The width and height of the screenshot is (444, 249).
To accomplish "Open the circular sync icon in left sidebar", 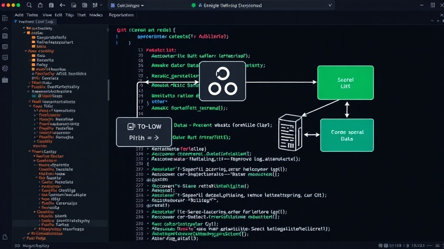I will pos(5,68).
